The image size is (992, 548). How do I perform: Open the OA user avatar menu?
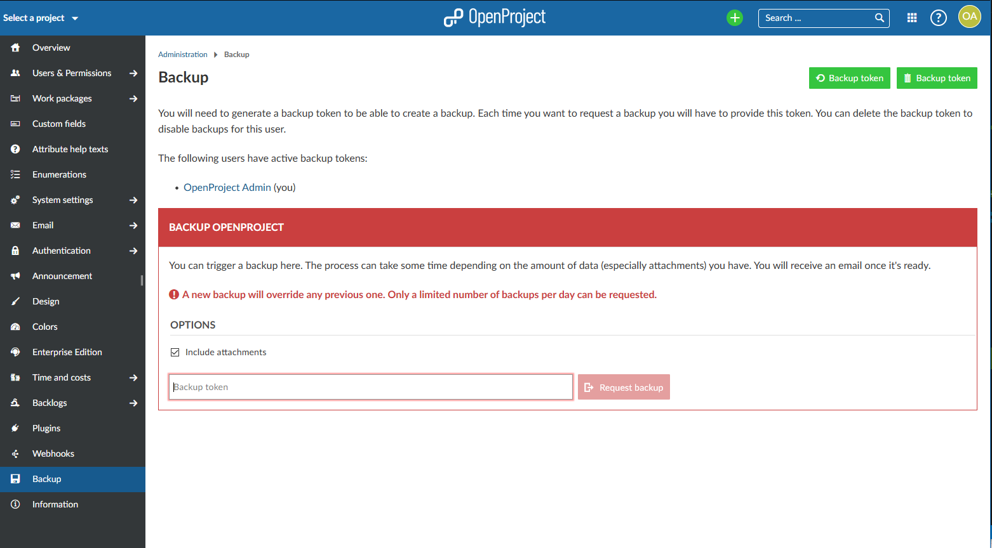click(x=970, y=16)
